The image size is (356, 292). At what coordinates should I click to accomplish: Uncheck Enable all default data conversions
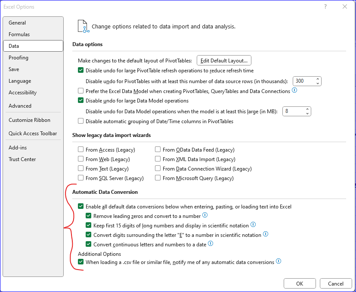(x=80, y=206)
